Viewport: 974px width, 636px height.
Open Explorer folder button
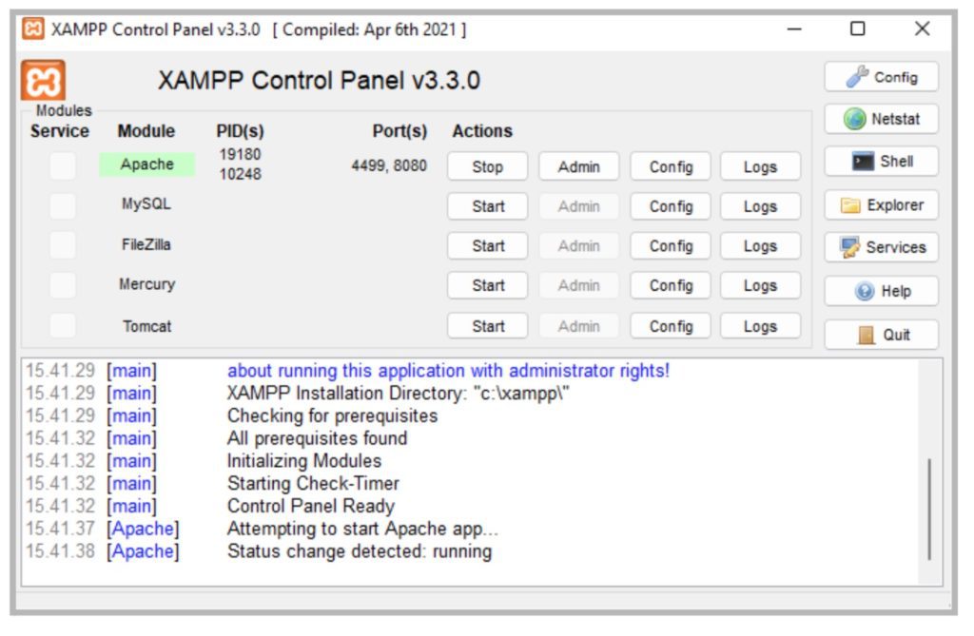(x=881, y=205)
